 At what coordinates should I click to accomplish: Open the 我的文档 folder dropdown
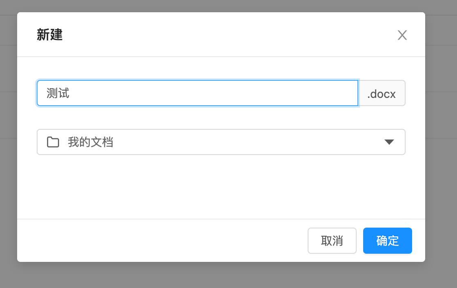pos(220,142)
